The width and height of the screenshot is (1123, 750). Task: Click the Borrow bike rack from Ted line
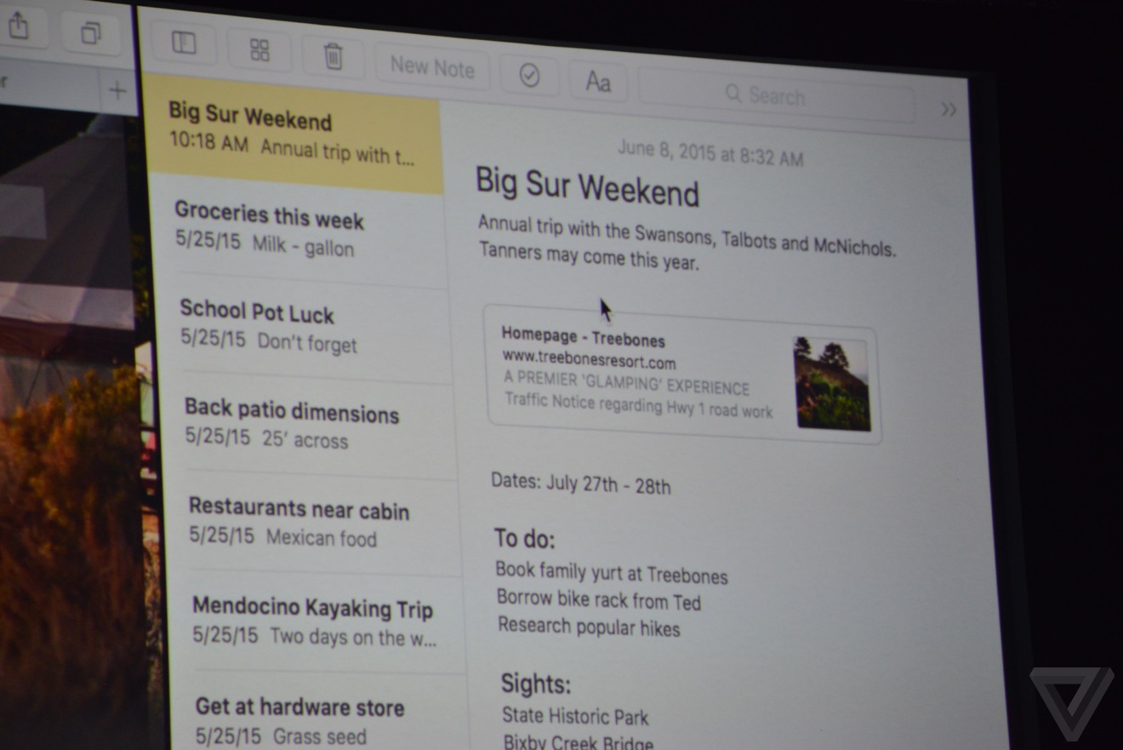coord(599,599)
